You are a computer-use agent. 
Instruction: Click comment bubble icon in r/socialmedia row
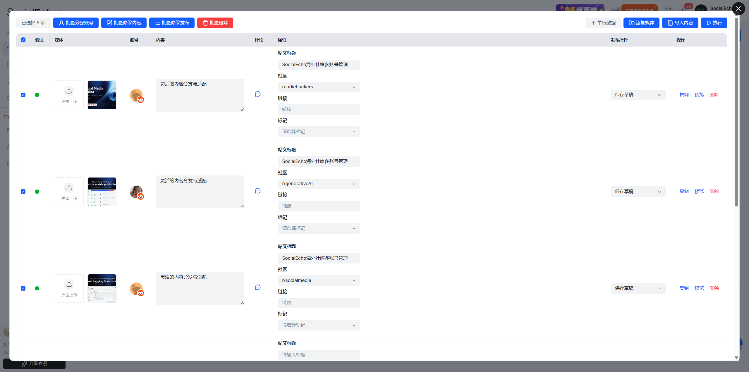tap(257, 287)
